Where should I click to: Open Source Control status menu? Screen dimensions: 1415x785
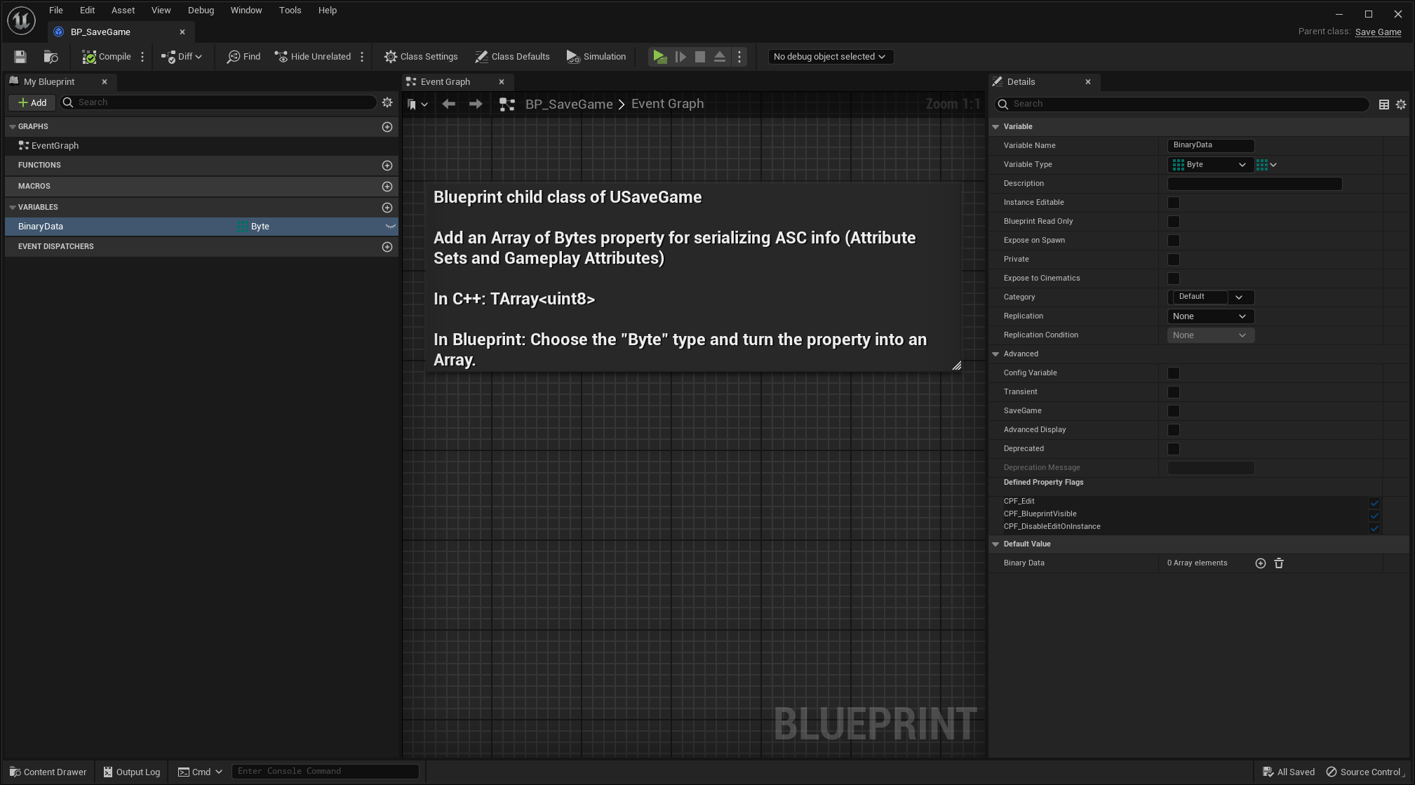[1365, 772]
